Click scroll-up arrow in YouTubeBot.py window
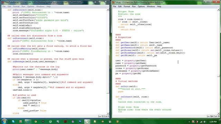 (x=108, y=10)
